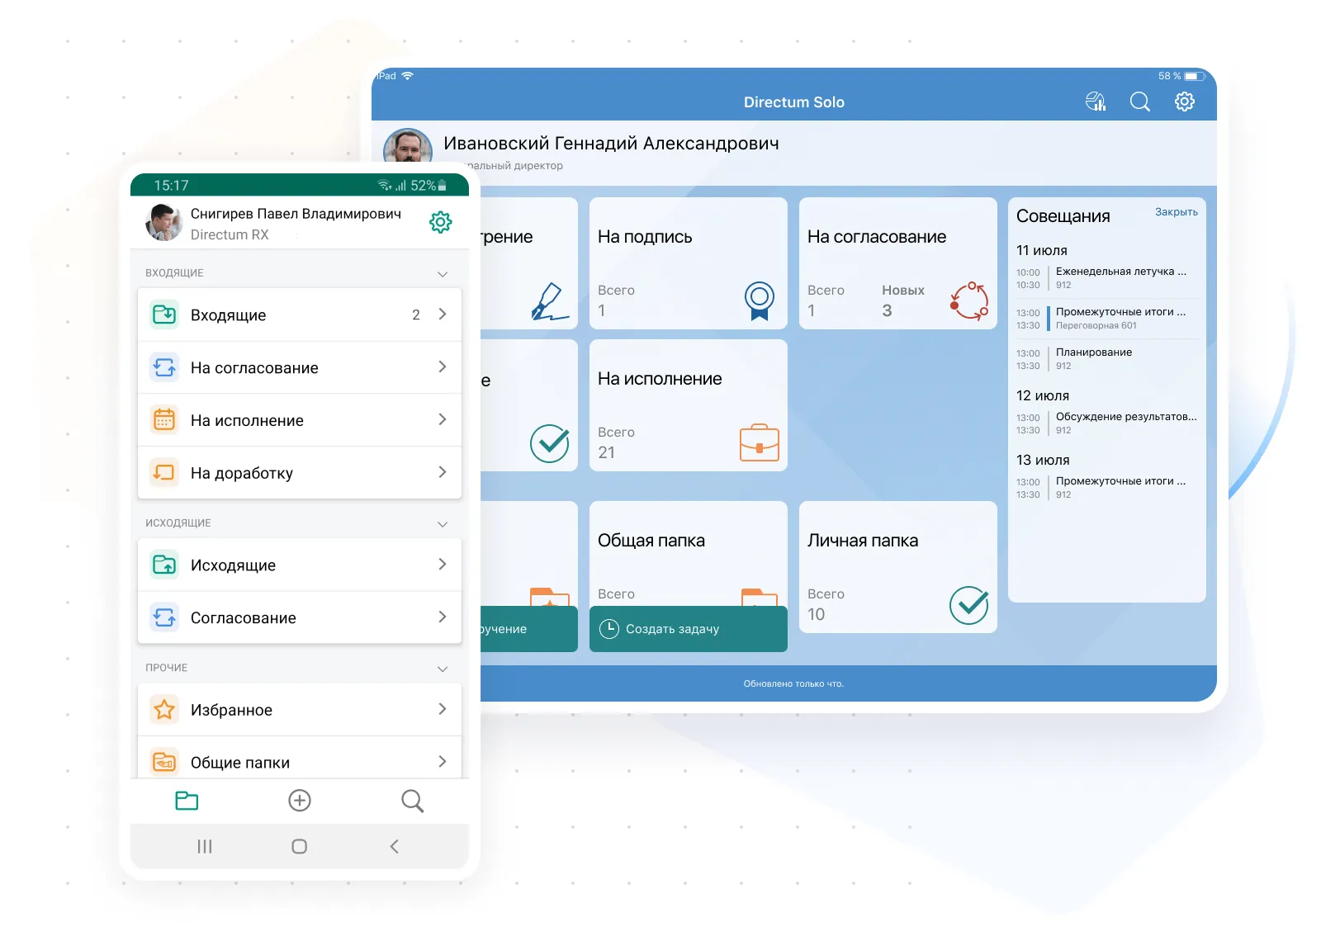Open Избранное star item
Image resolution: width=1321 pixels, height=941 pixels.
point(299,710)
